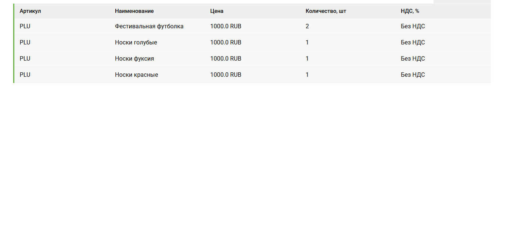Select Без НДС in Носки красные row
This screenshot has width=507, height=238.
tap(413, 75)
